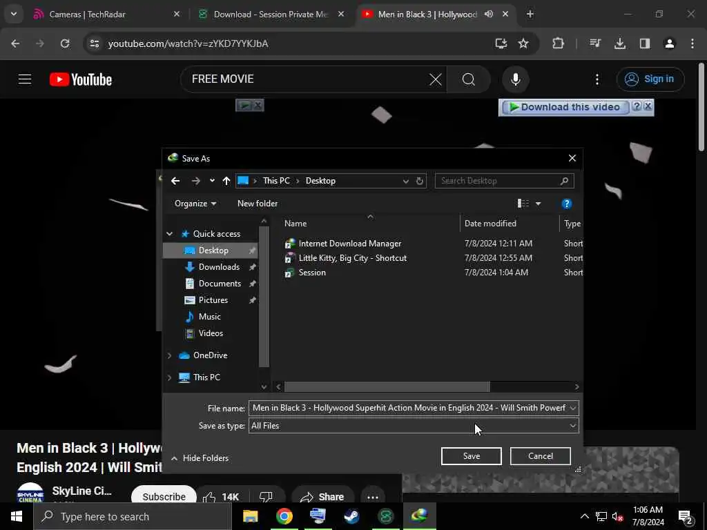Viewport: 707px width, 530px height.
Task: Expand the OneDrive tree node
Action: pyautogui.click(x=170, y=355)
